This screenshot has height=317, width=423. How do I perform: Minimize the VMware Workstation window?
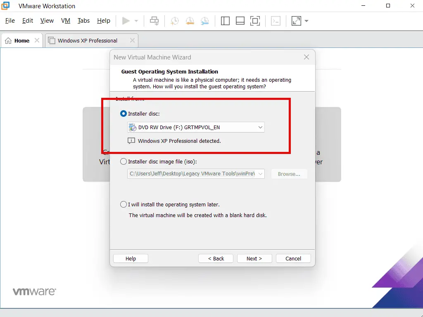(x=364, y=6)
